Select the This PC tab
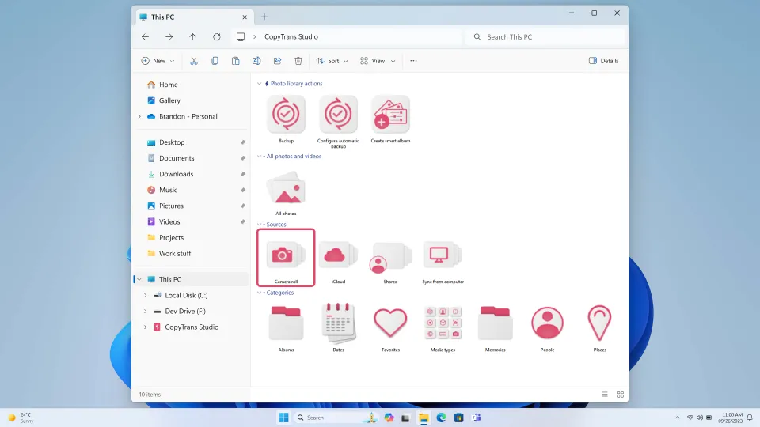The image size is (760, 427). pyautogui.click(x=194, y=17)
